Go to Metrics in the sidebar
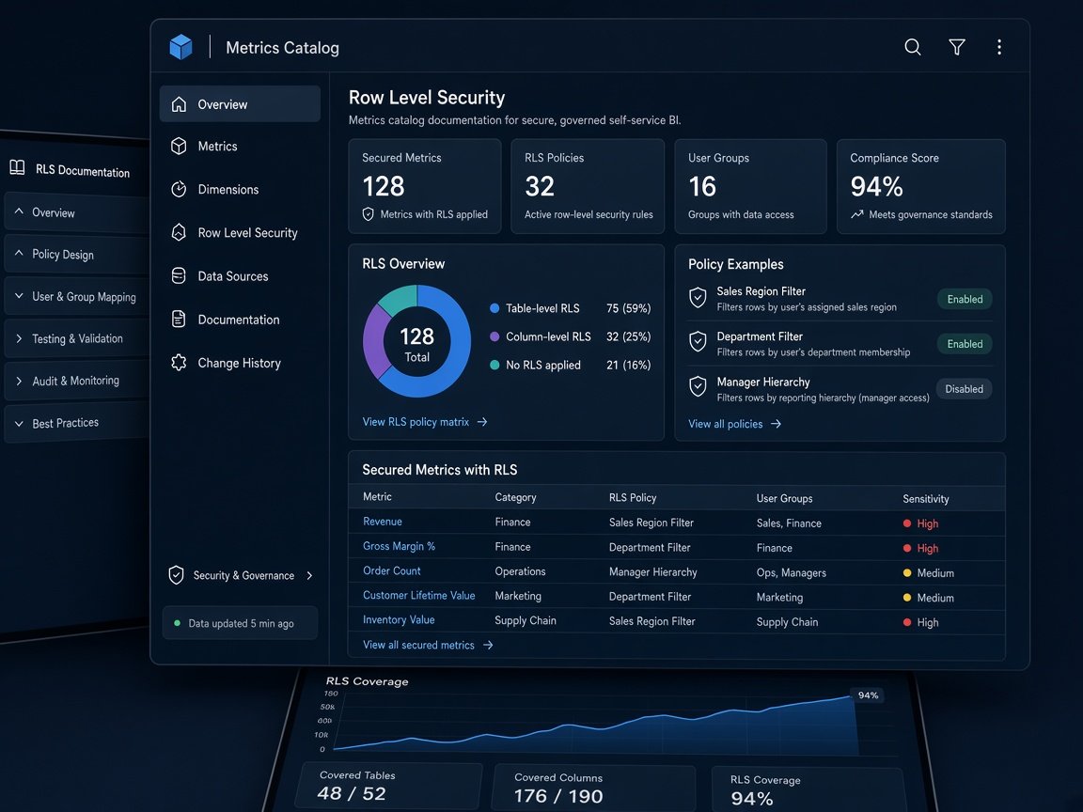The width and height of the screenshot is (1083, 812). [240, 147]
